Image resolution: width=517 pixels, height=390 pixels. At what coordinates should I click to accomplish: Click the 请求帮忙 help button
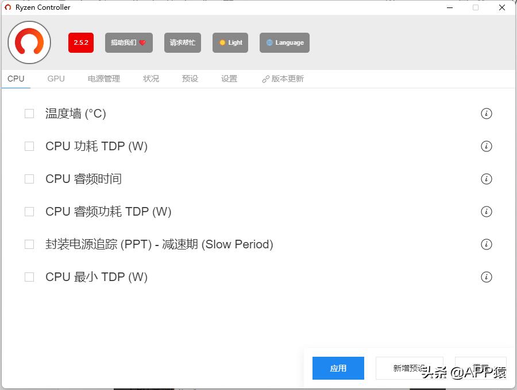[182, 42]
